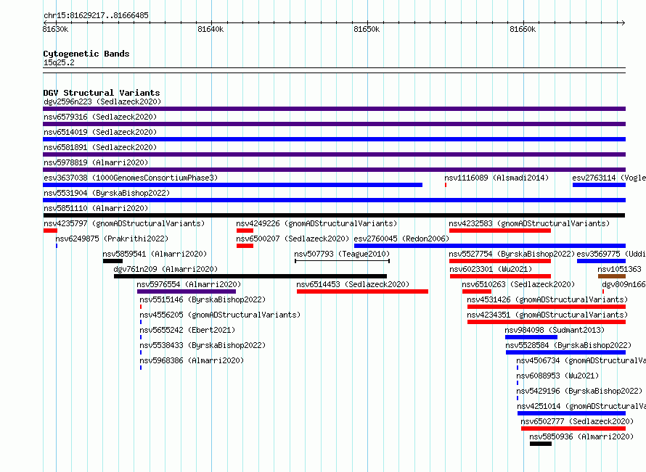Click nsv6514453 (Sedlazeck2020) label
This screenshot has width=646, height=472.
[353, 284]
